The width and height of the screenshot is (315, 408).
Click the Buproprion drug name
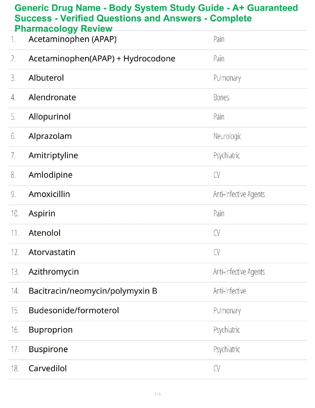pos(51,330)
